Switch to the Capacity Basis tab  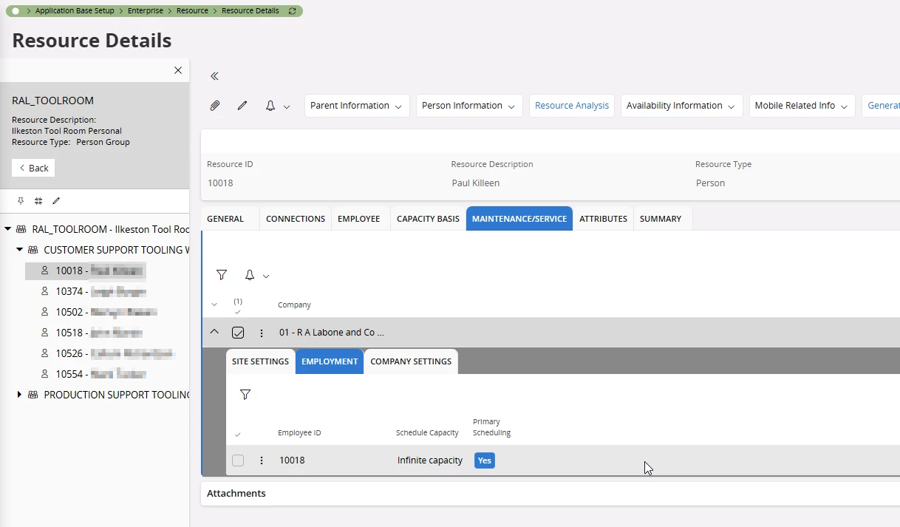coord(428,219)
